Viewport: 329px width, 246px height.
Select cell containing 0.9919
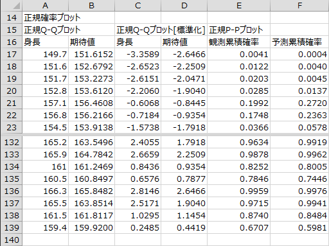(299, 142)
